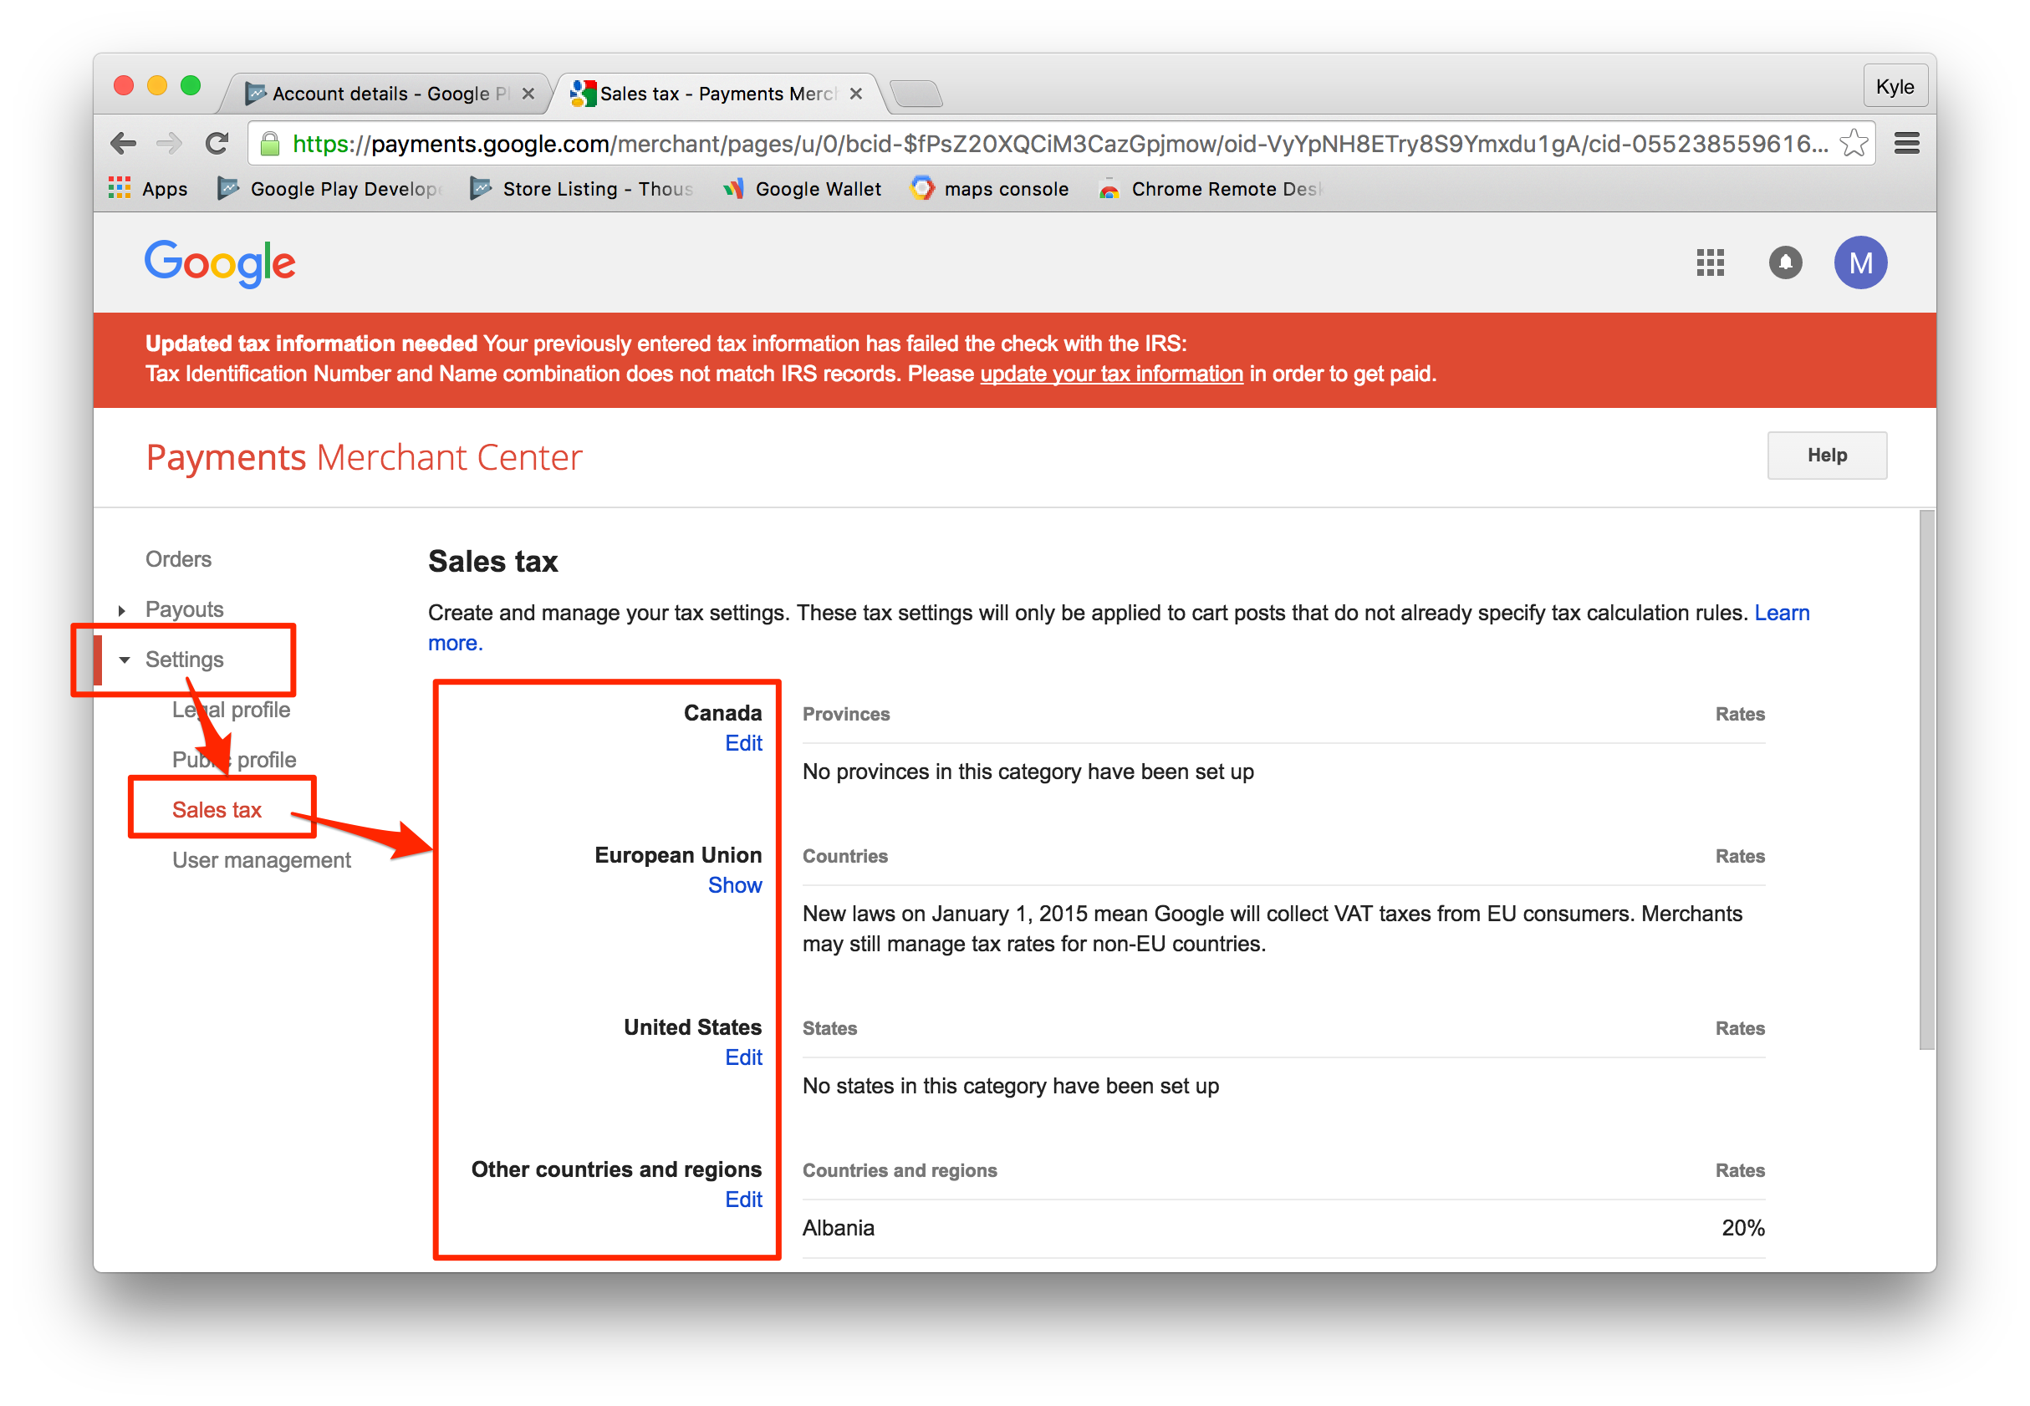2030x1406 pixels.
Task: Click the Help button
Action: tap(1827, 456)
